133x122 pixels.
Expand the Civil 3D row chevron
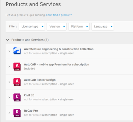tap(9, 97)
